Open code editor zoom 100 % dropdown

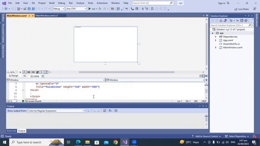pos(16,101)
